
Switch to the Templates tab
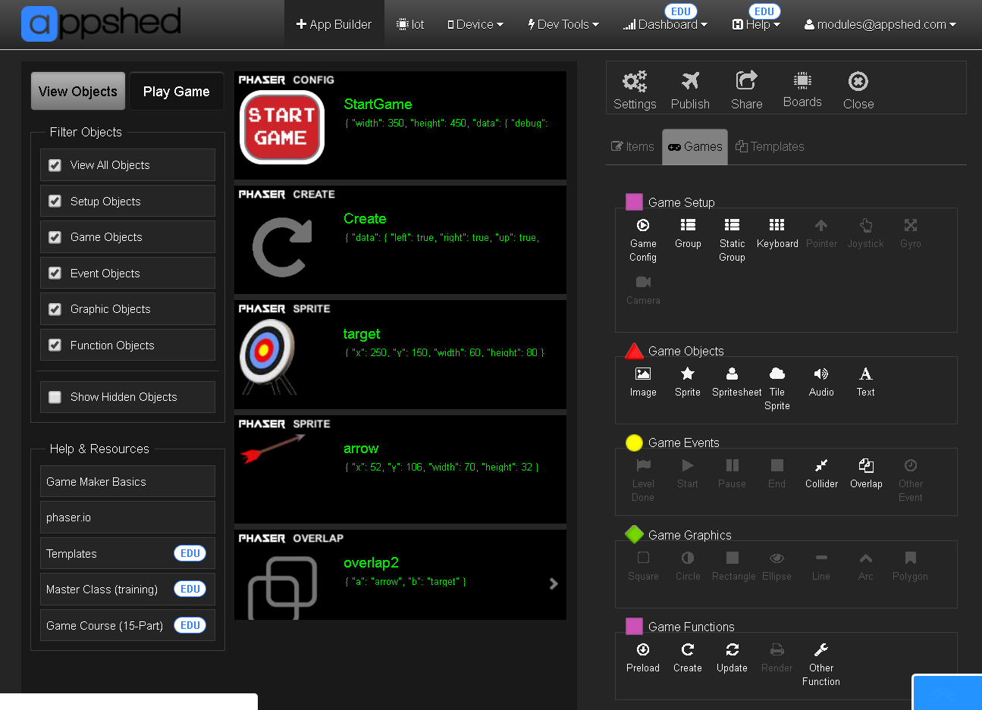point(770,146)
